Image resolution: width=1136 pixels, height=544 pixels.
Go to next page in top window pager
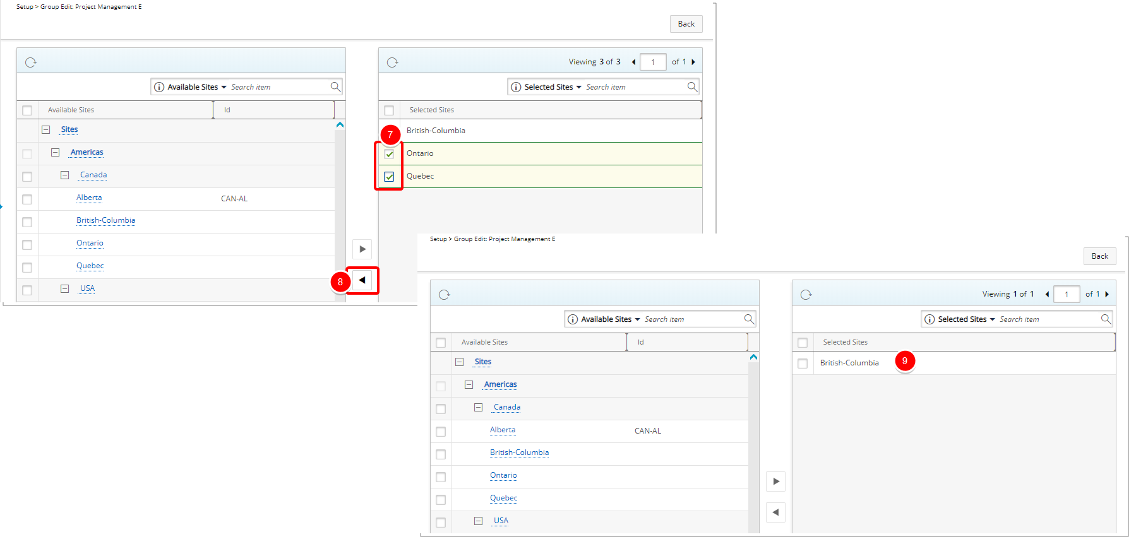pos(693,62)
